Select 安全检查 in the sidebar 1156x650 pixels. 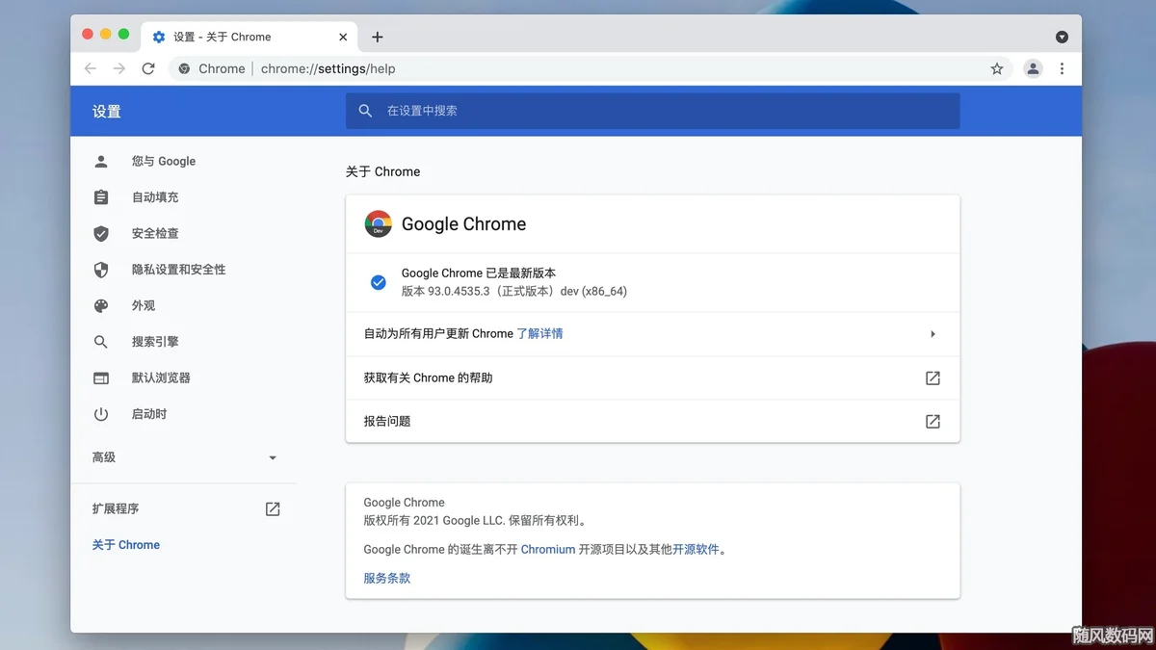pyautogui.click(x=155, y=233)
